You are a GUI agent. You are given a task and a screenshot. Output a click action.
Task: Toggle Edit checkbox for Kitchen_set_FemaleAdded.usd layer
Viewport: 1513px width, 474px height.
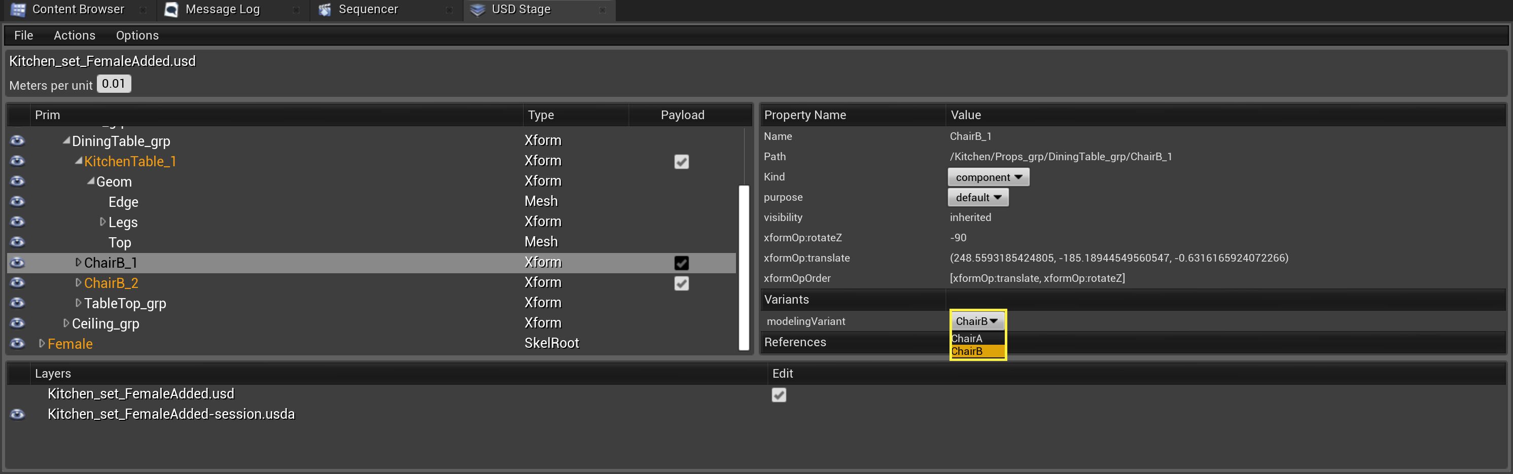coord(778,395)
